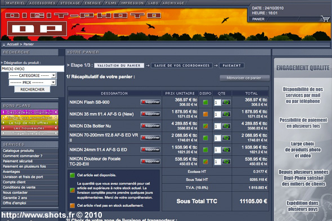Click the Mémoriser ce panier button
This screenshot has width=332, height=221.
[245, 78]
